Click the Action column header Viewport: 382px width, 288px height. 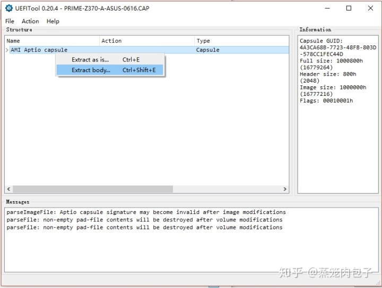(147, 41)
